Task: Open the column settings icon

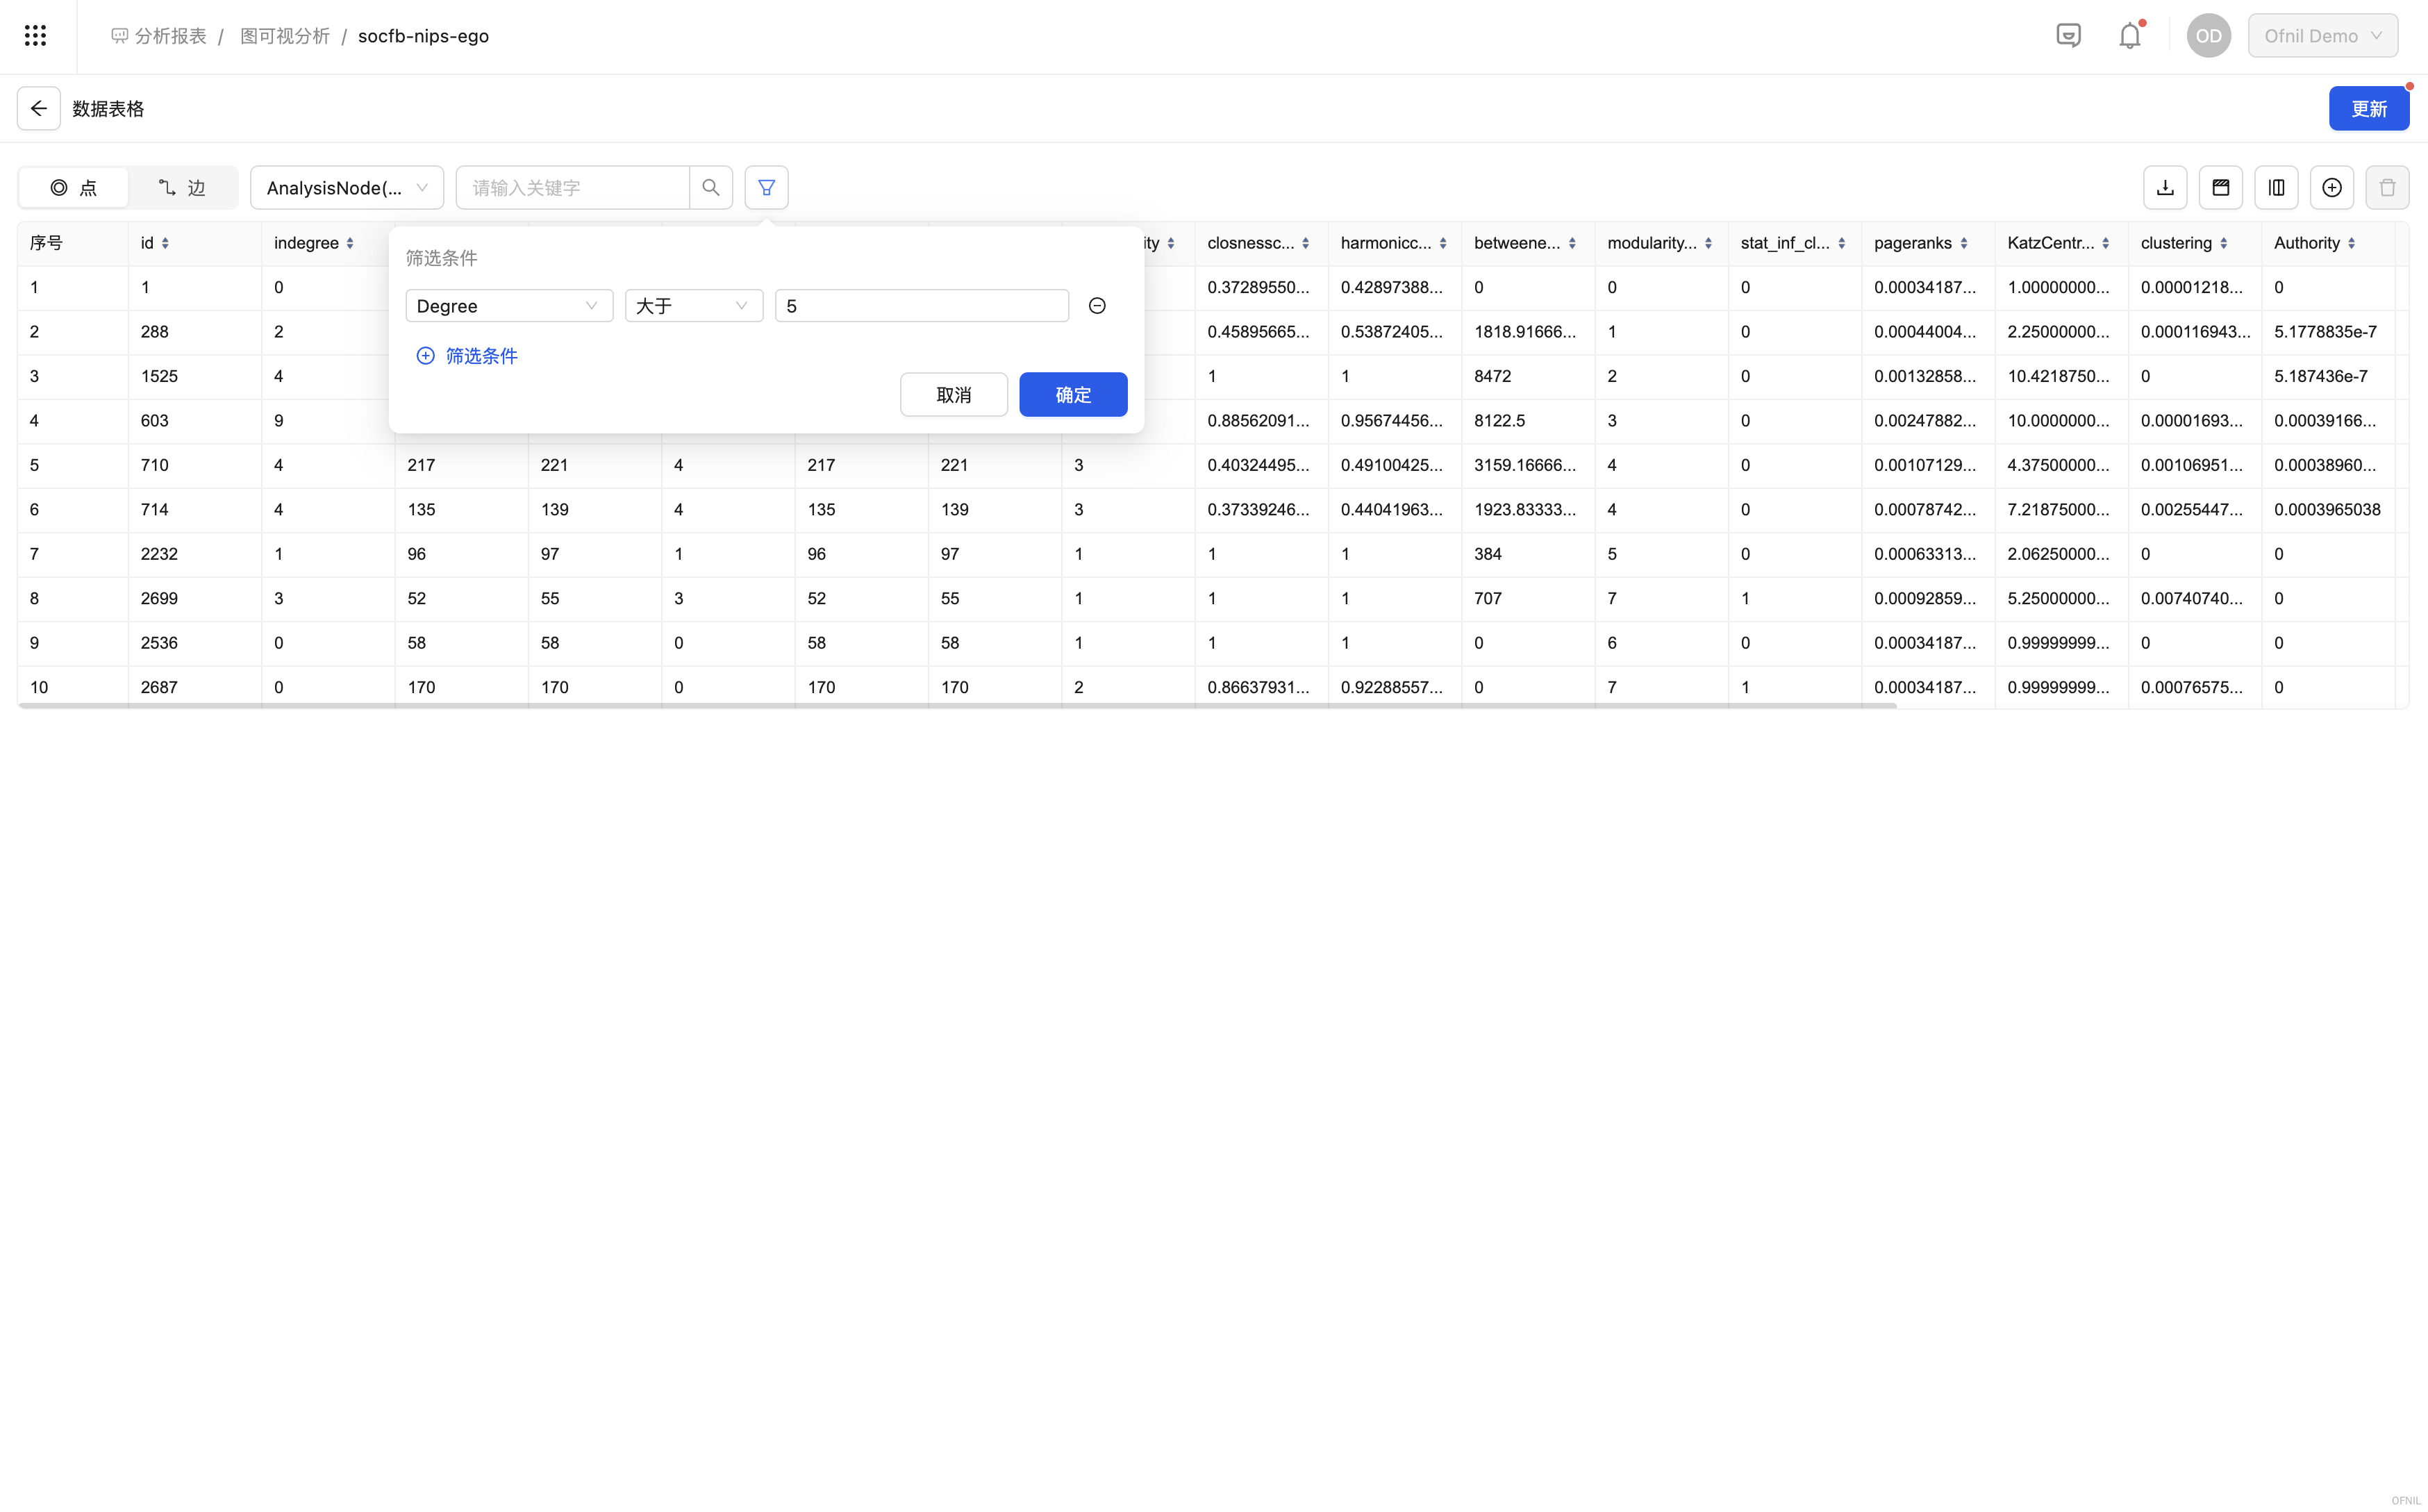Action: pyautogui.click(x=2276, y=187)
